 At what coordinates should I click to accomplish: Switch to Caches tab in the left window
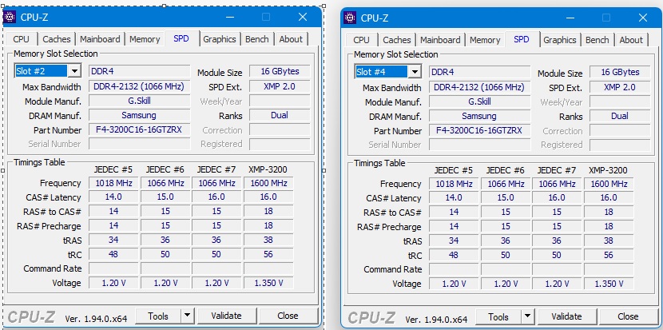click(57, 39)
